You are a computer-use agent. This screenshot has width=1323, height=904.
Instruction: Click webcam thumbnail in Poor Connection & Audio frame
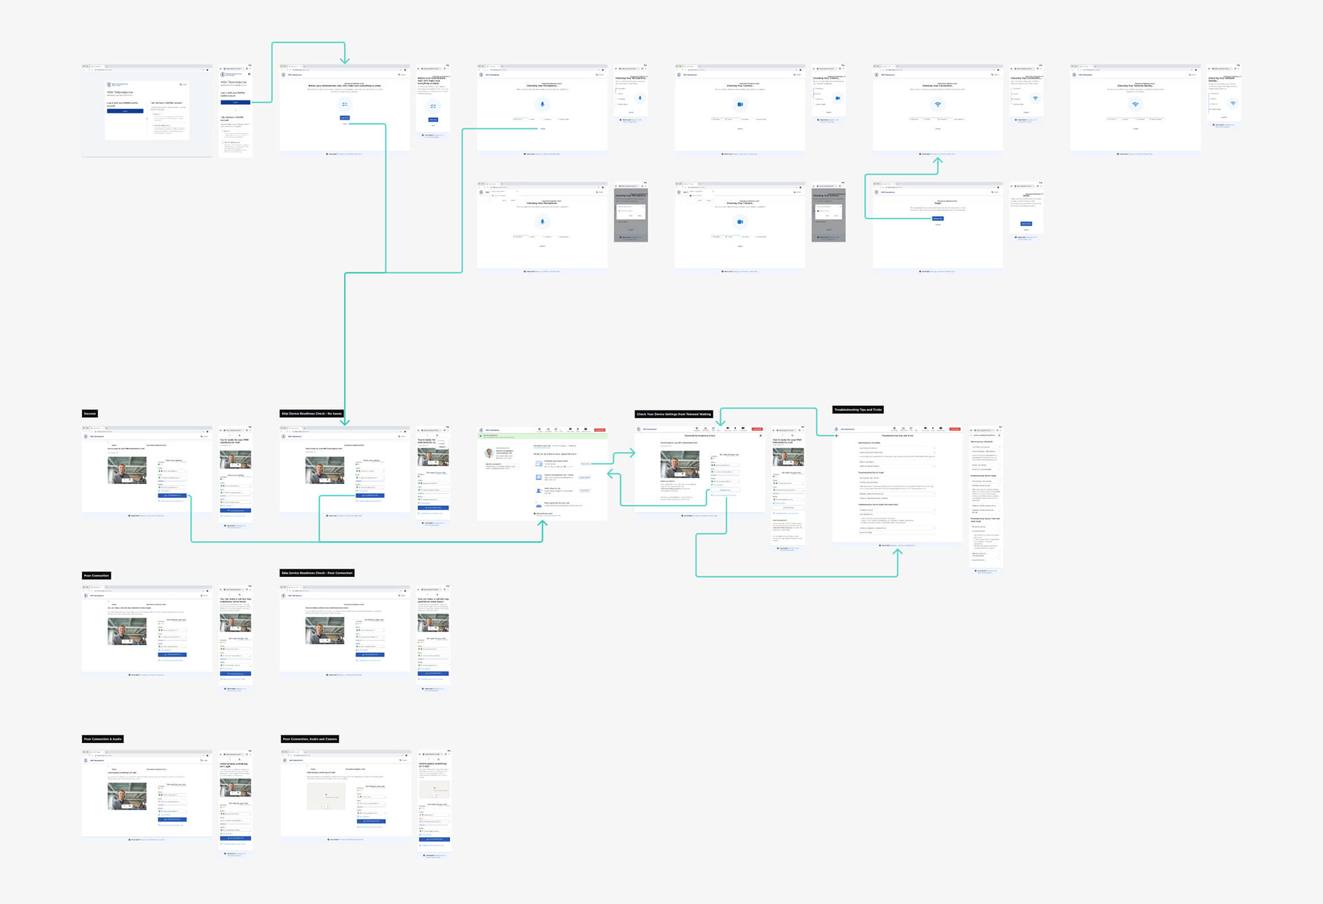tap(127, 797)
